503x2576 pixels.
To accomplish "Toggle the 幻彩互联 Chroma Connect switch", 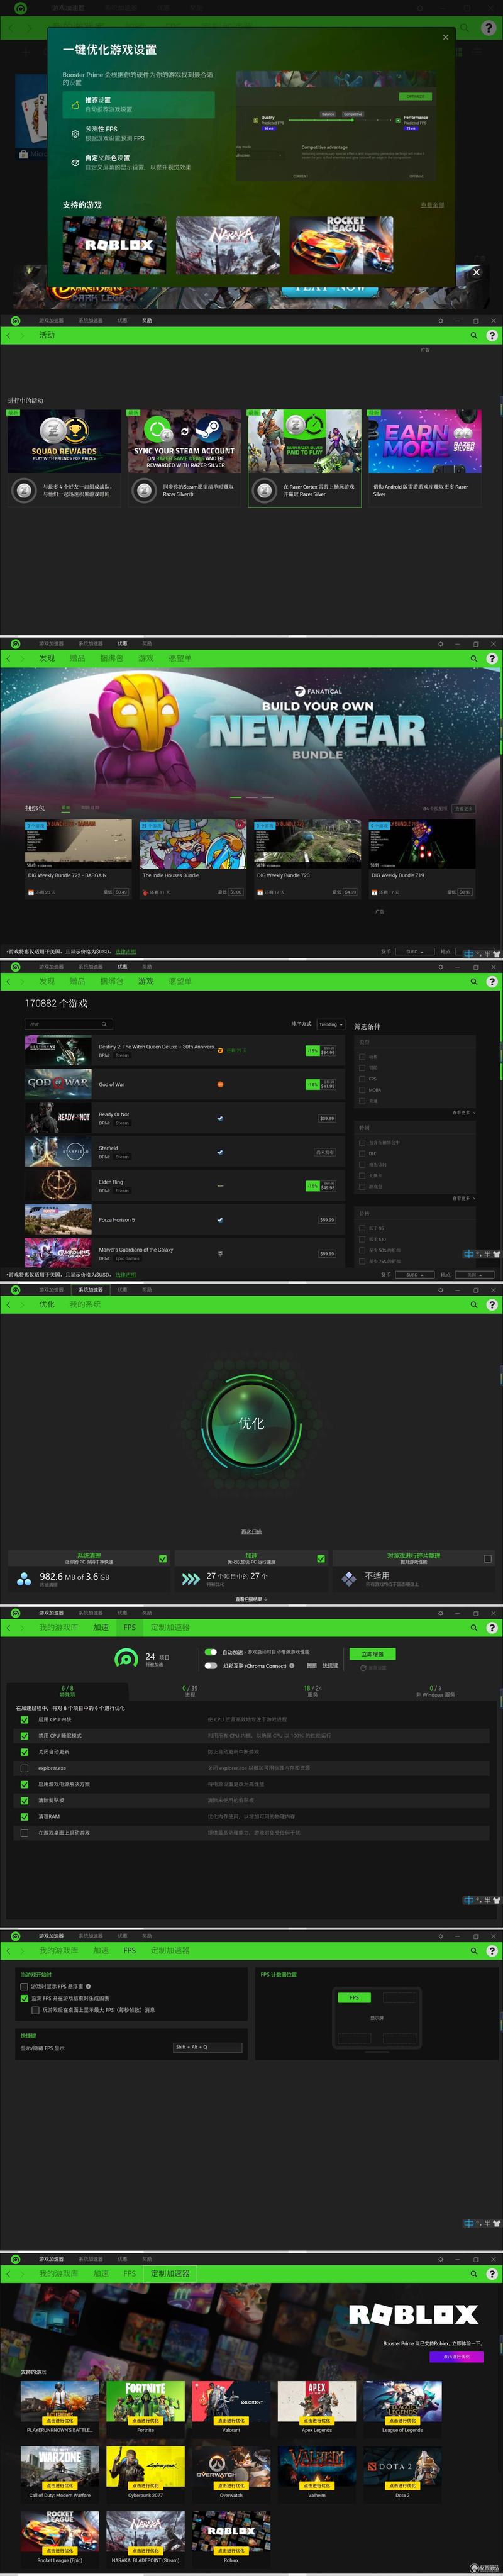I will [x=211, y=1666].
